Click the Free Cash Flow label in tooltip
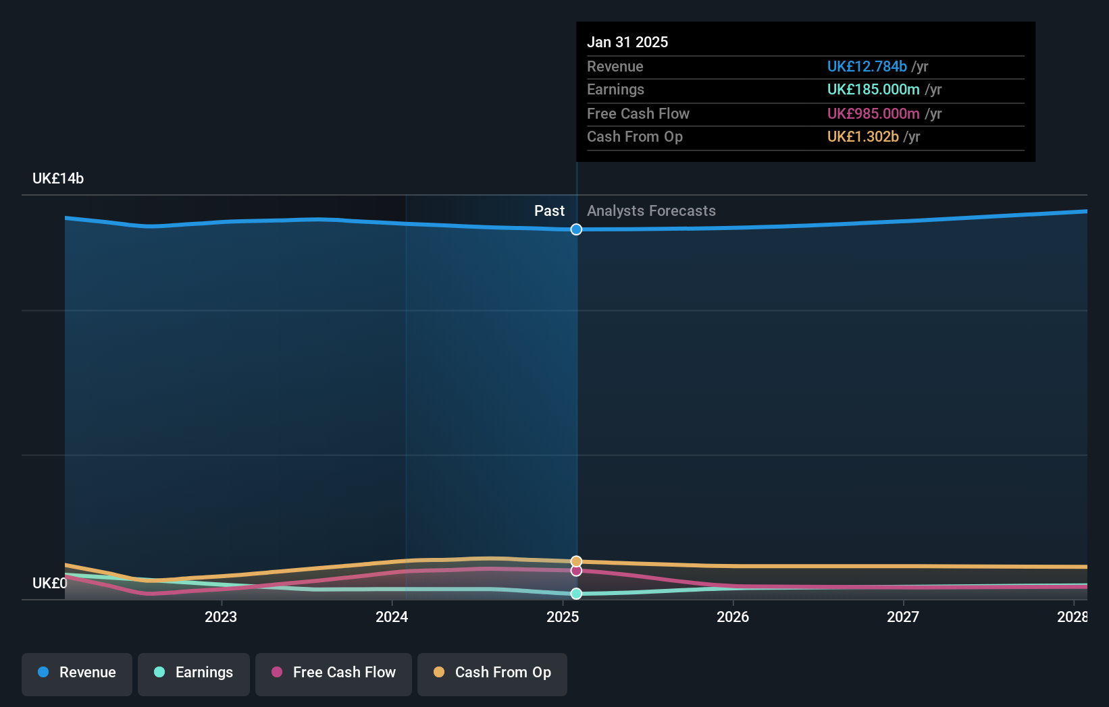Image resolution: width=1109 pixels, height=707 pixels. pyautogui.click(x=638, y=113)
